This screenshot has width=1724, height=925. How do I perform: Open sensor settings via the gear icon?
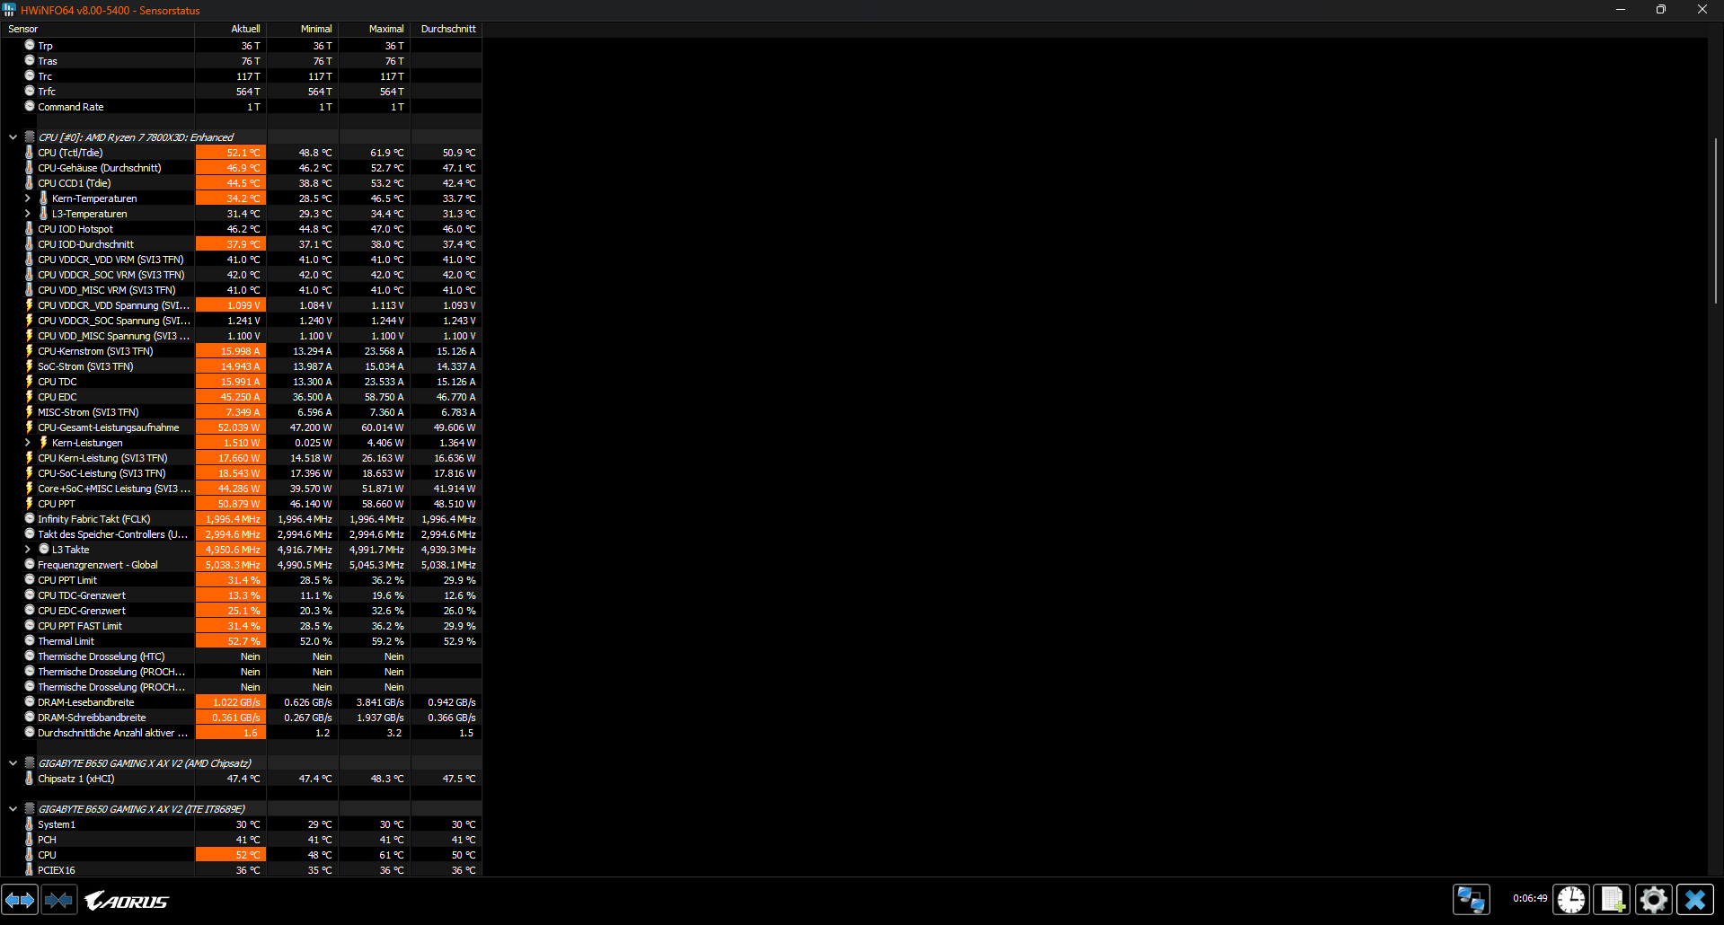click(x=1654, y=900)
